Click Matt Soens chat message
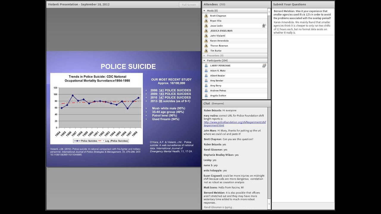This screenshot has height=214, width=381. (x=224, y=188)
